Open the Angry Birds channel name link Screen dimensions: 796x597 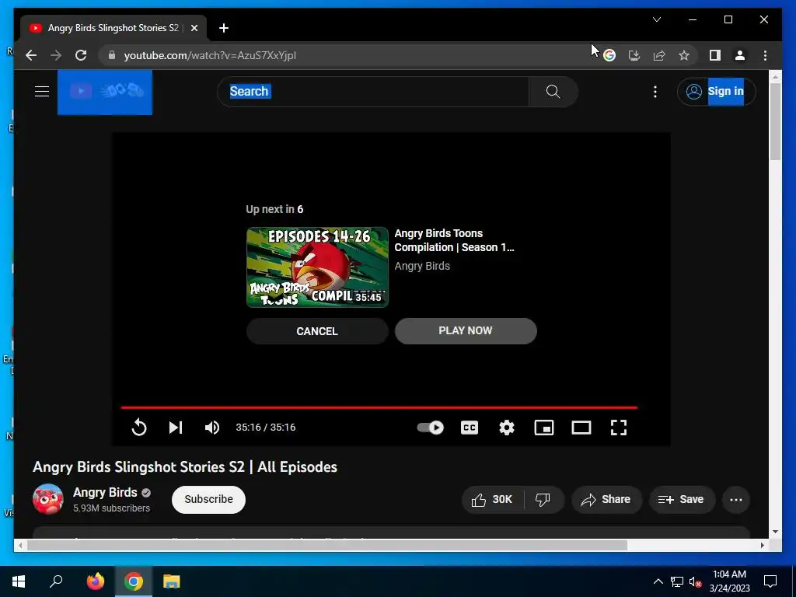click(x=105, y=492)
